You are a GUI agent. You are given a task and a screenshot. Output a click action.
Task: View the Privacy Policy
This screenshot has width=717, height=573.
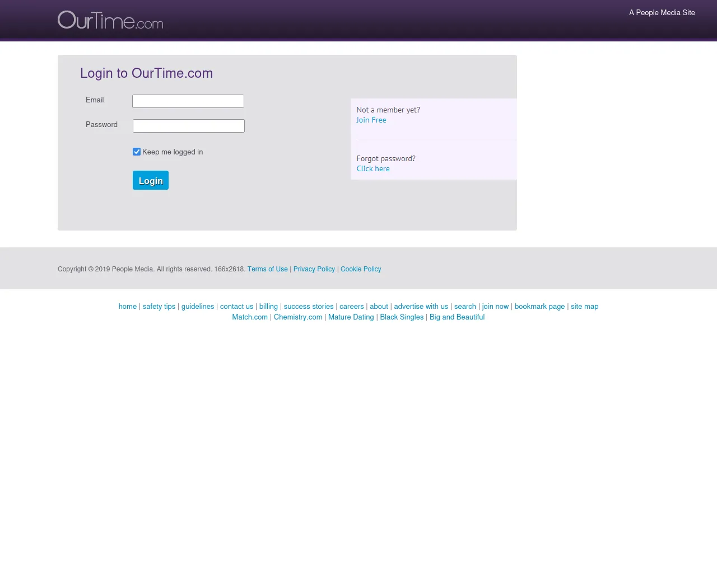click(314, 269)
